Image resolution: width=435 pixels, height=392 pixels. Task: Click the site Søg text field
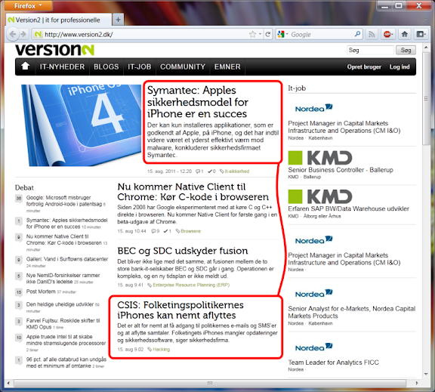370,50
